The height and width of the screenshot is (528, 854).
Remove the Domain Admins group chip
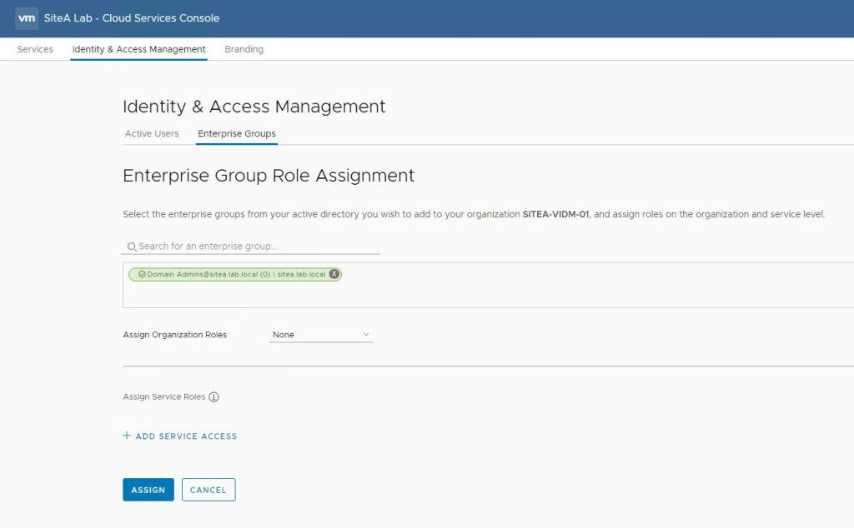pyautogui.click(x=334, y=274)
